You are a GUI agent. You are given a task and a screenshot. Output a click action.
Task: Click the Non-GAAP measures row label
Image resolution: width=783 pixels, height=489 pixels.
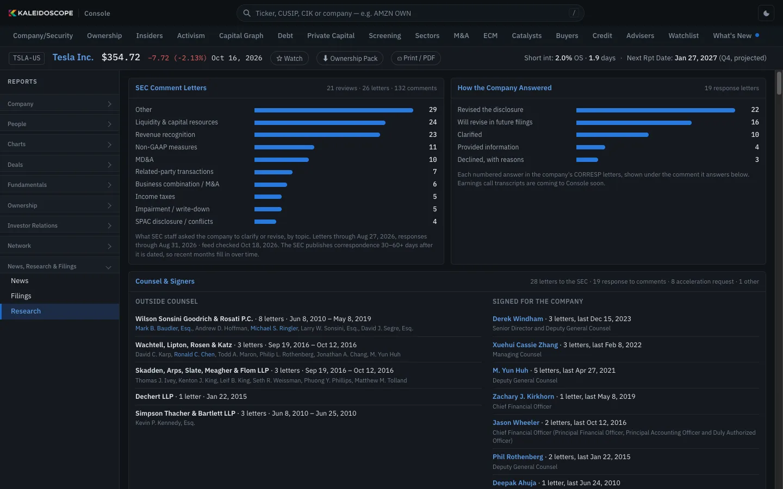[166, 147]
